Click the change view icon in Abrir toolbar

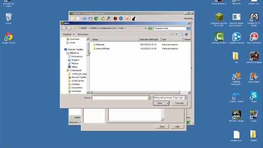(x=172, y=34)
